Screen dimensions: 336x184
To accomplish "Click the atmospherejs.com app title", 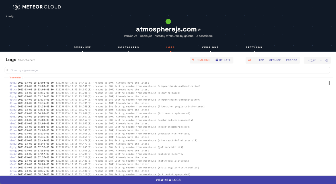I will coord(166,29).
